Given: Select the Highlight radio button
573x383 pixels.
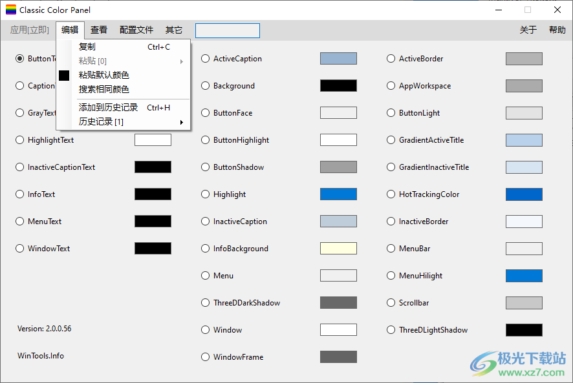Looking at the screenshot, I should pyautogui.click(x=206, y=194).
